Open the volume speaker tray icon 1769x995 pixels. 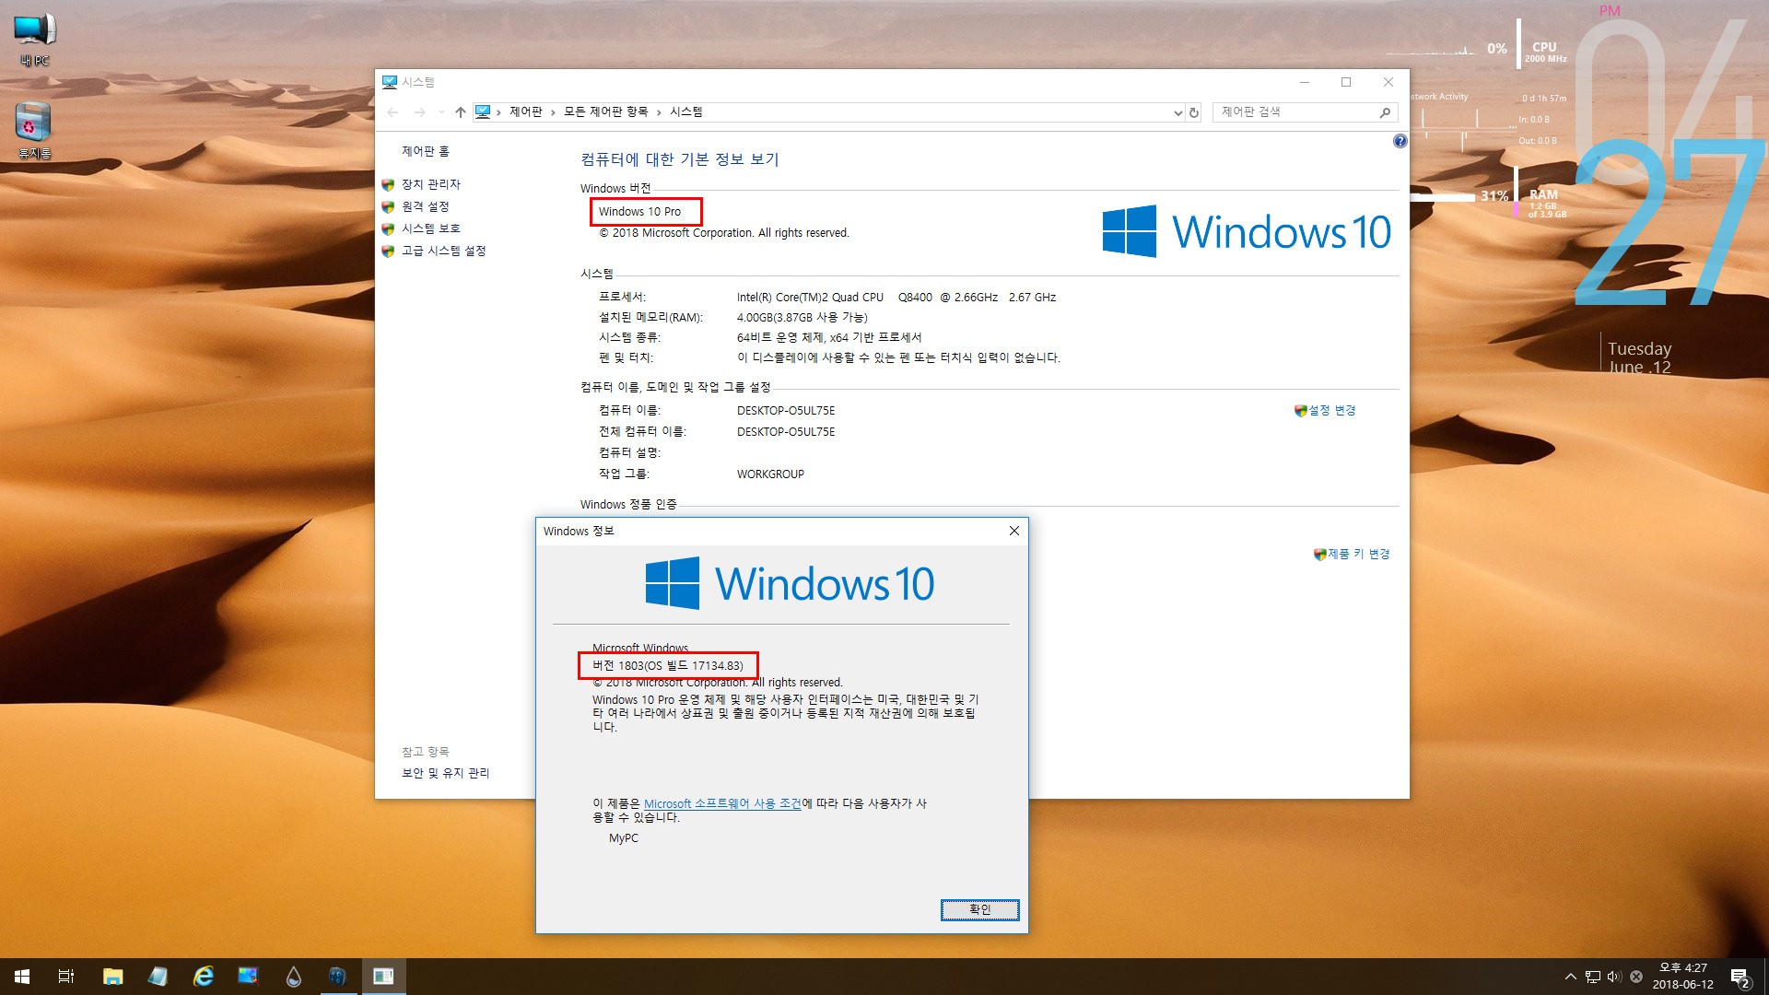click(1614, 977)
